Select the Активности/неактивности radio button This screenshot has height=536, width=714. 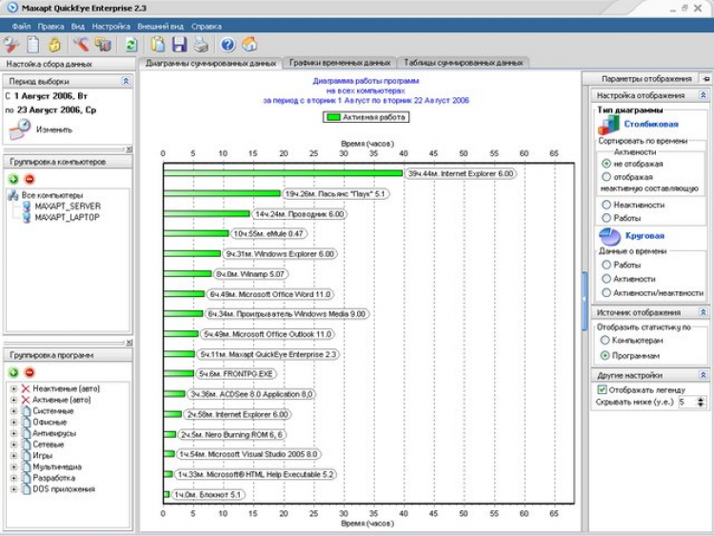[x=606, y=292]
